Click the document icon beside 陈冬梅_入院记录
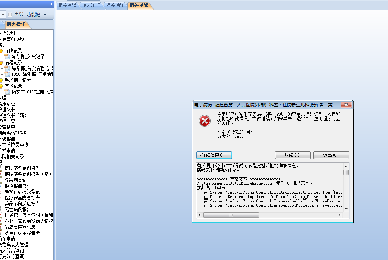The image size is (388, 260). click(x=7, y=57)
